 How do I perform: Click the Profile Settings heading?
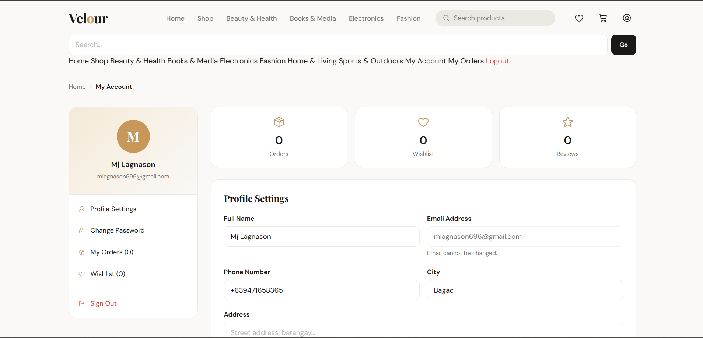click(x=256, y=199)
